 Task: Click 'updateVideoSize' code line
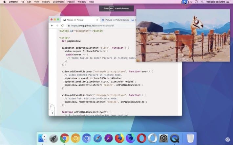(100, 82)
